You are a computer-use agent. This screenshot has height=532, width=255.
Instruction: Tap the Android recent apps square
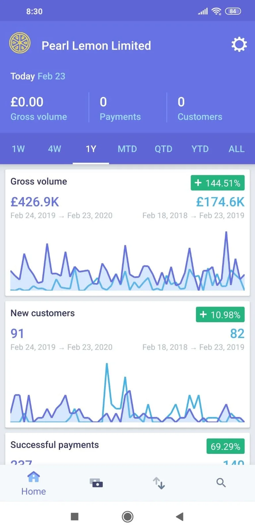tap(75, 516)
